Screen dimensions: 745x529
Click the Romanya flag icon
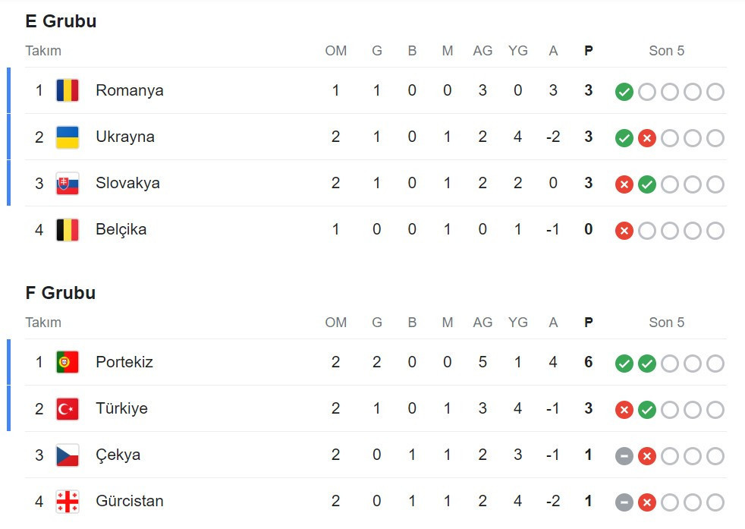click(x=67, y=90)
